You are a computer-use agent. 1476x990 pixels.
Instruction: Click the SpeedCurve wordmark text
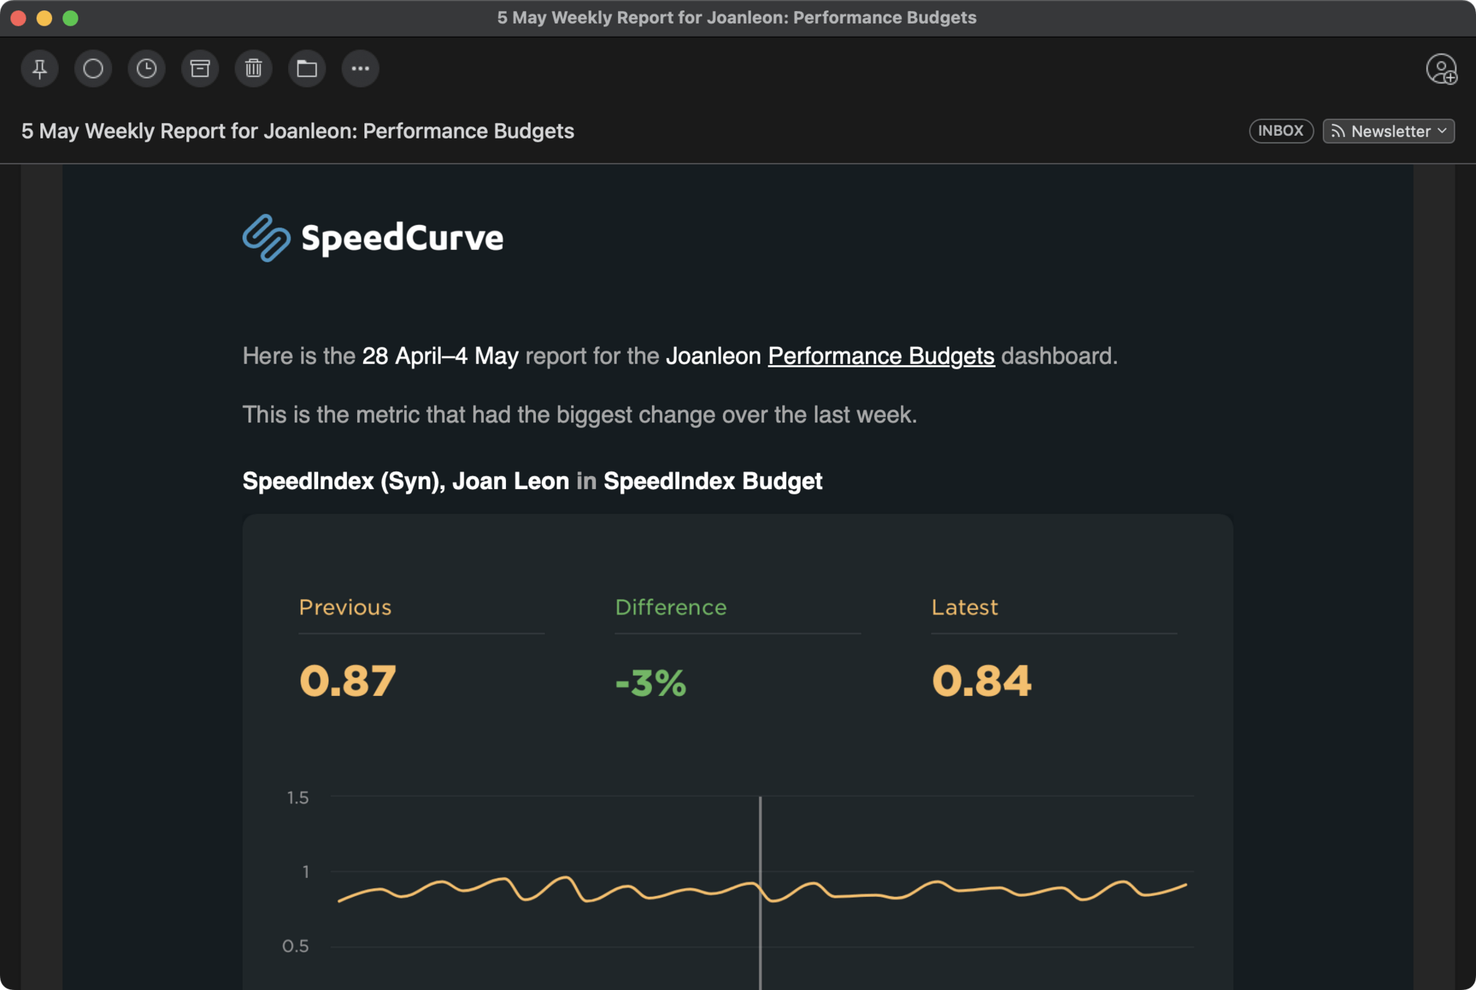402,238
